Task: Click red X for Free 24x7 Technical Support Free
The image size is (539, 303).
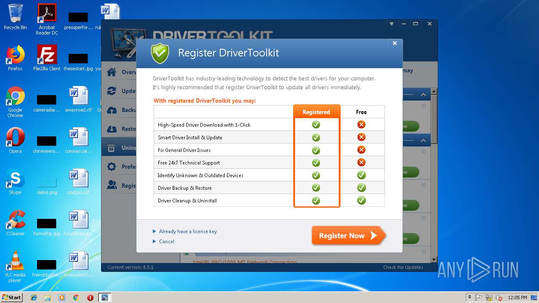Action: [x=361, y=162]
